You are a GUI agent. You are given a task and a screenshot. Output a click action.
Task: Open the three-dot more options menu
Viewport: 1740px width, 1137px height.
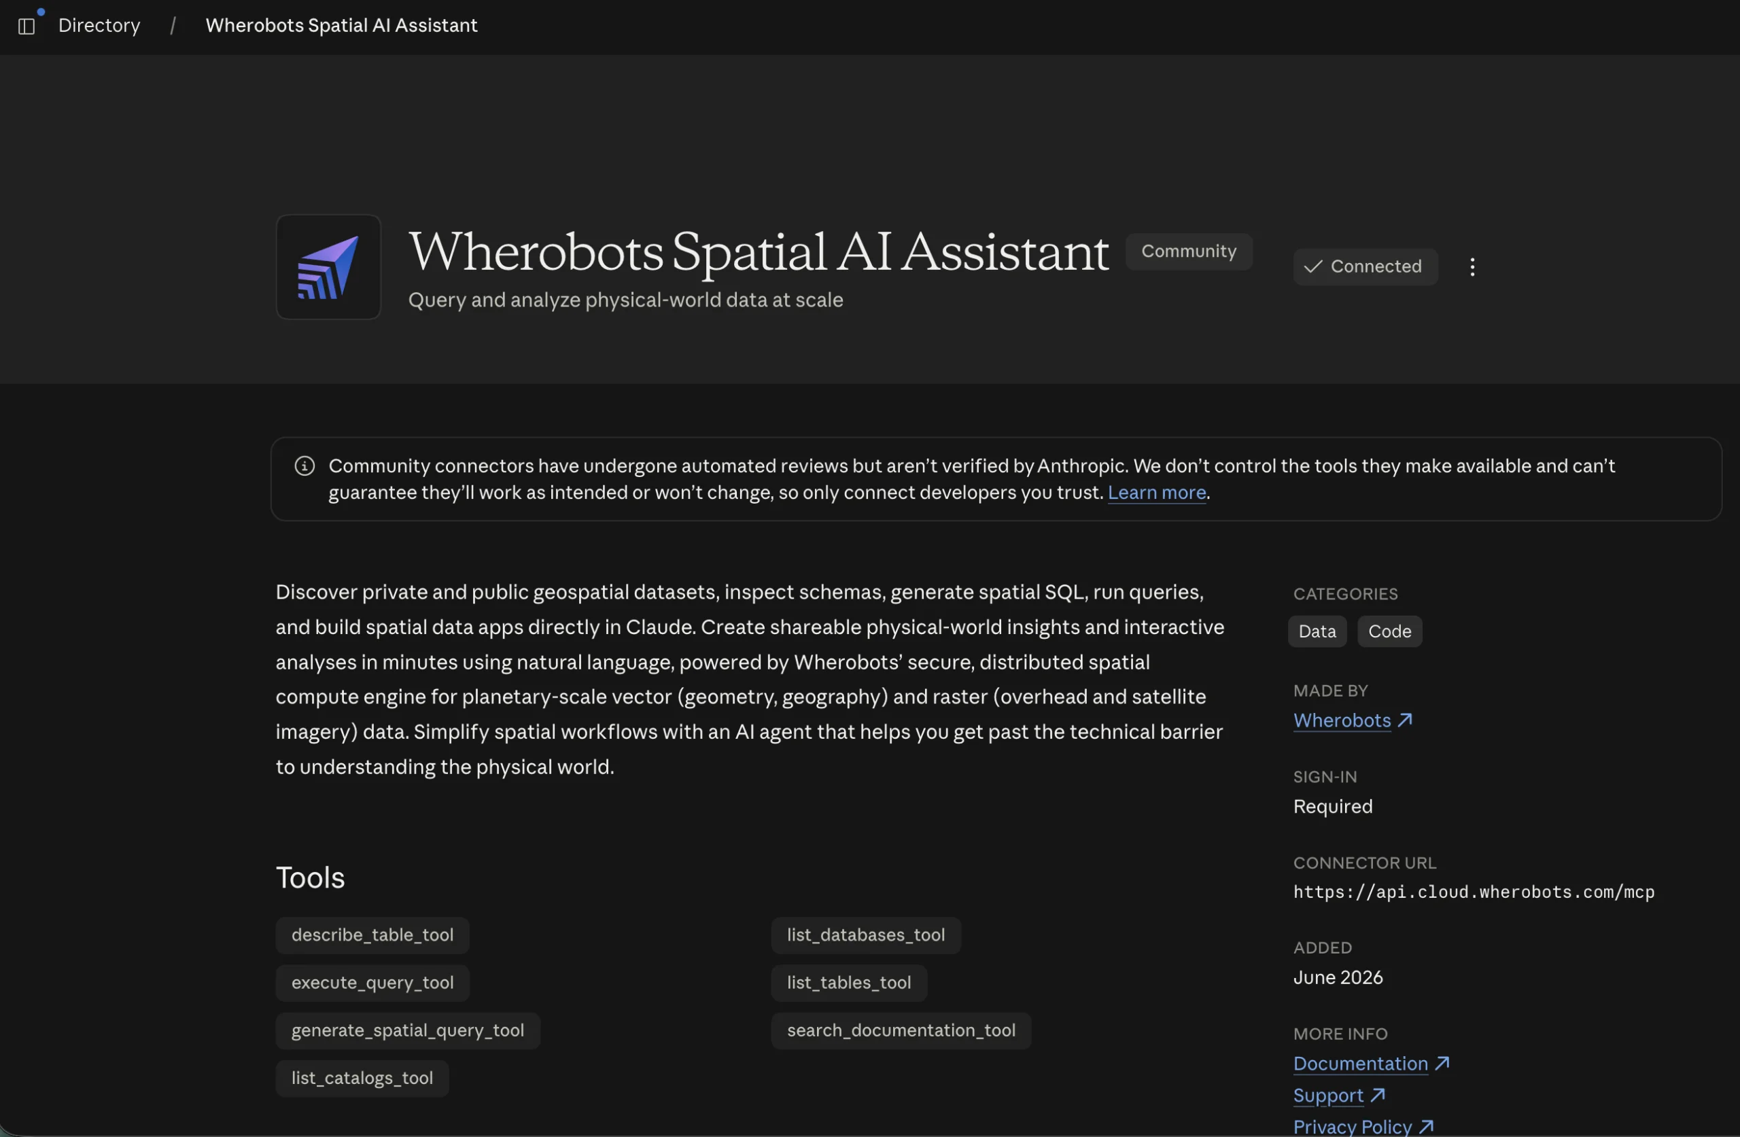click(1472, 267)
